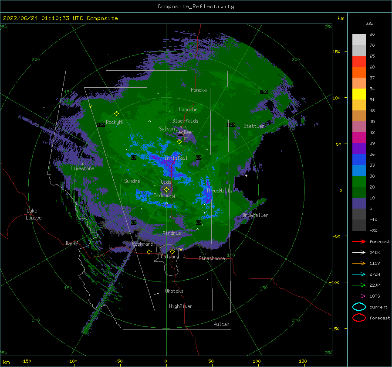The image size is (392, 367).
Task: Click the Calgary city label
Action: pyautogui.click(x=170, y=257)
